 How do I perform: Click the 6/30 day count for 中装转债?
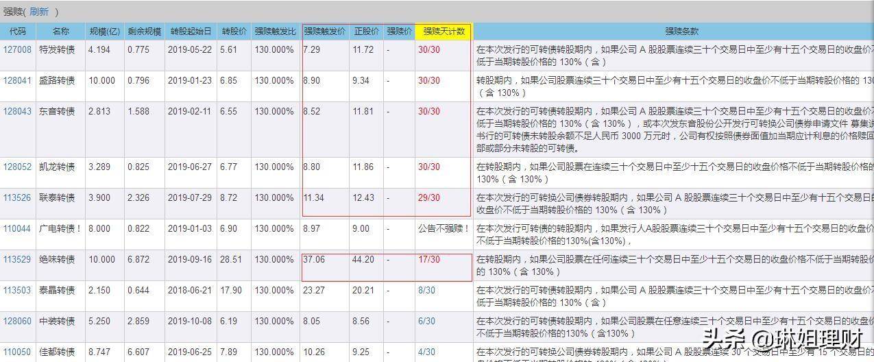[x=426, y=321]
